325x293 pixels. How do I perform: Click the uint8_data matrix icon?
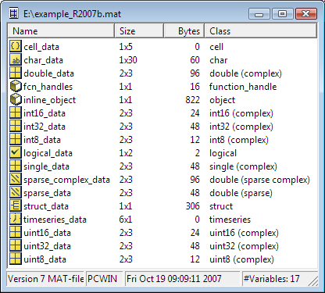tap(16, 259)
